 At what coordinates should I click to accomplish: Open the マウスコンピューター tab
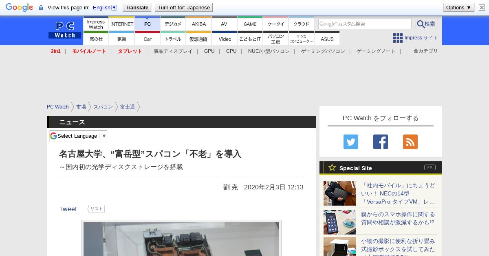[302, 39]
